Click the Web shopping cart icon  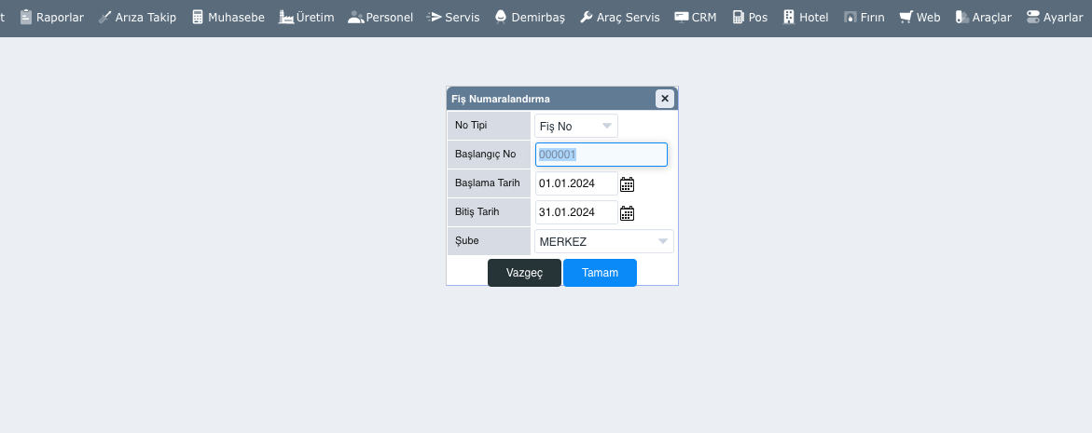(x=905, y=17)
